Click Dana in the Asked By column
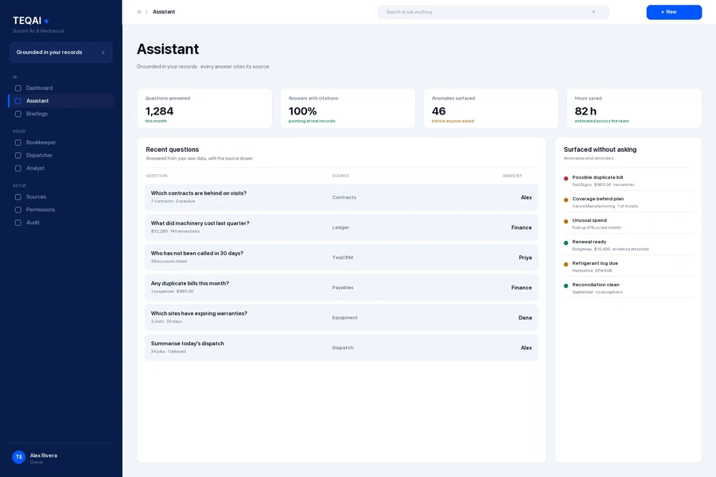The width and height of the screenshot is (716, 477). pyautogui.click(x=525, y=318)
